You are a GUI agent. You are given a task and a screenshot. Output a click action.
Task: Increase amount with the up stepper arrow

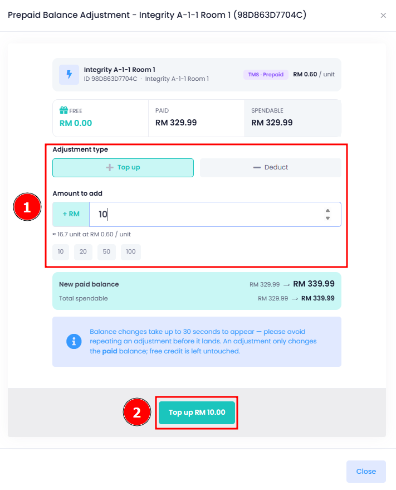(x=327, y=211)
